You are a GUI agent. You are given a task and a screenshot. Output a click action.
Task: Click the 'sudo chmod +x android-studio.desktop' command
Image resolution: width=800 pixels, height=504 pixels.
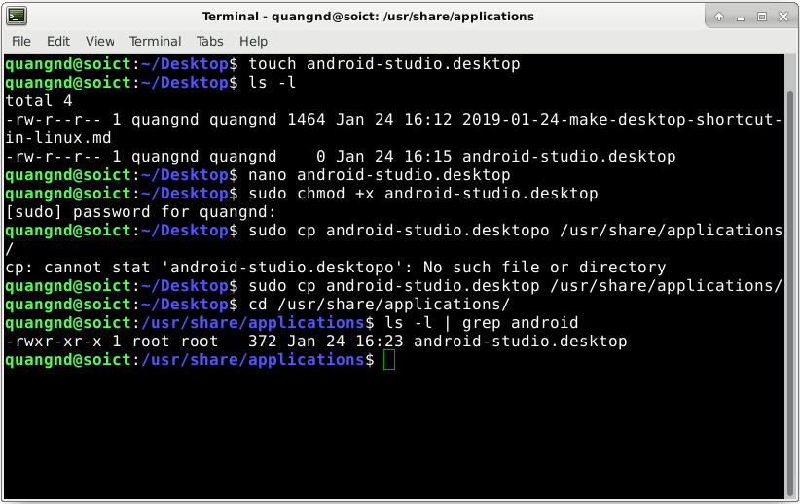pos(423,194)
